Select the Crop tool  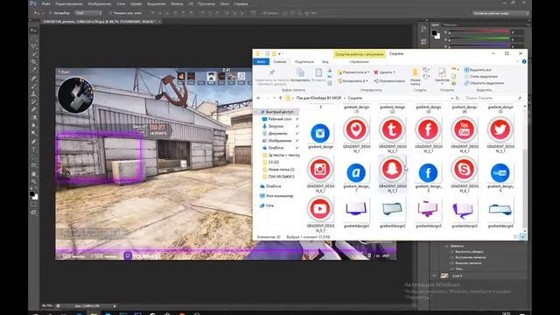tap(33, 62)
